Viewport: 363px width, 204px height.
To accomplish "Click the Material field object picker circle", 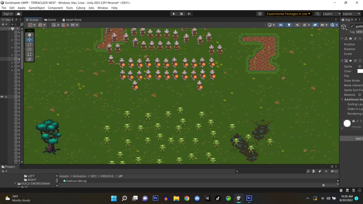I will coord(360,95).
